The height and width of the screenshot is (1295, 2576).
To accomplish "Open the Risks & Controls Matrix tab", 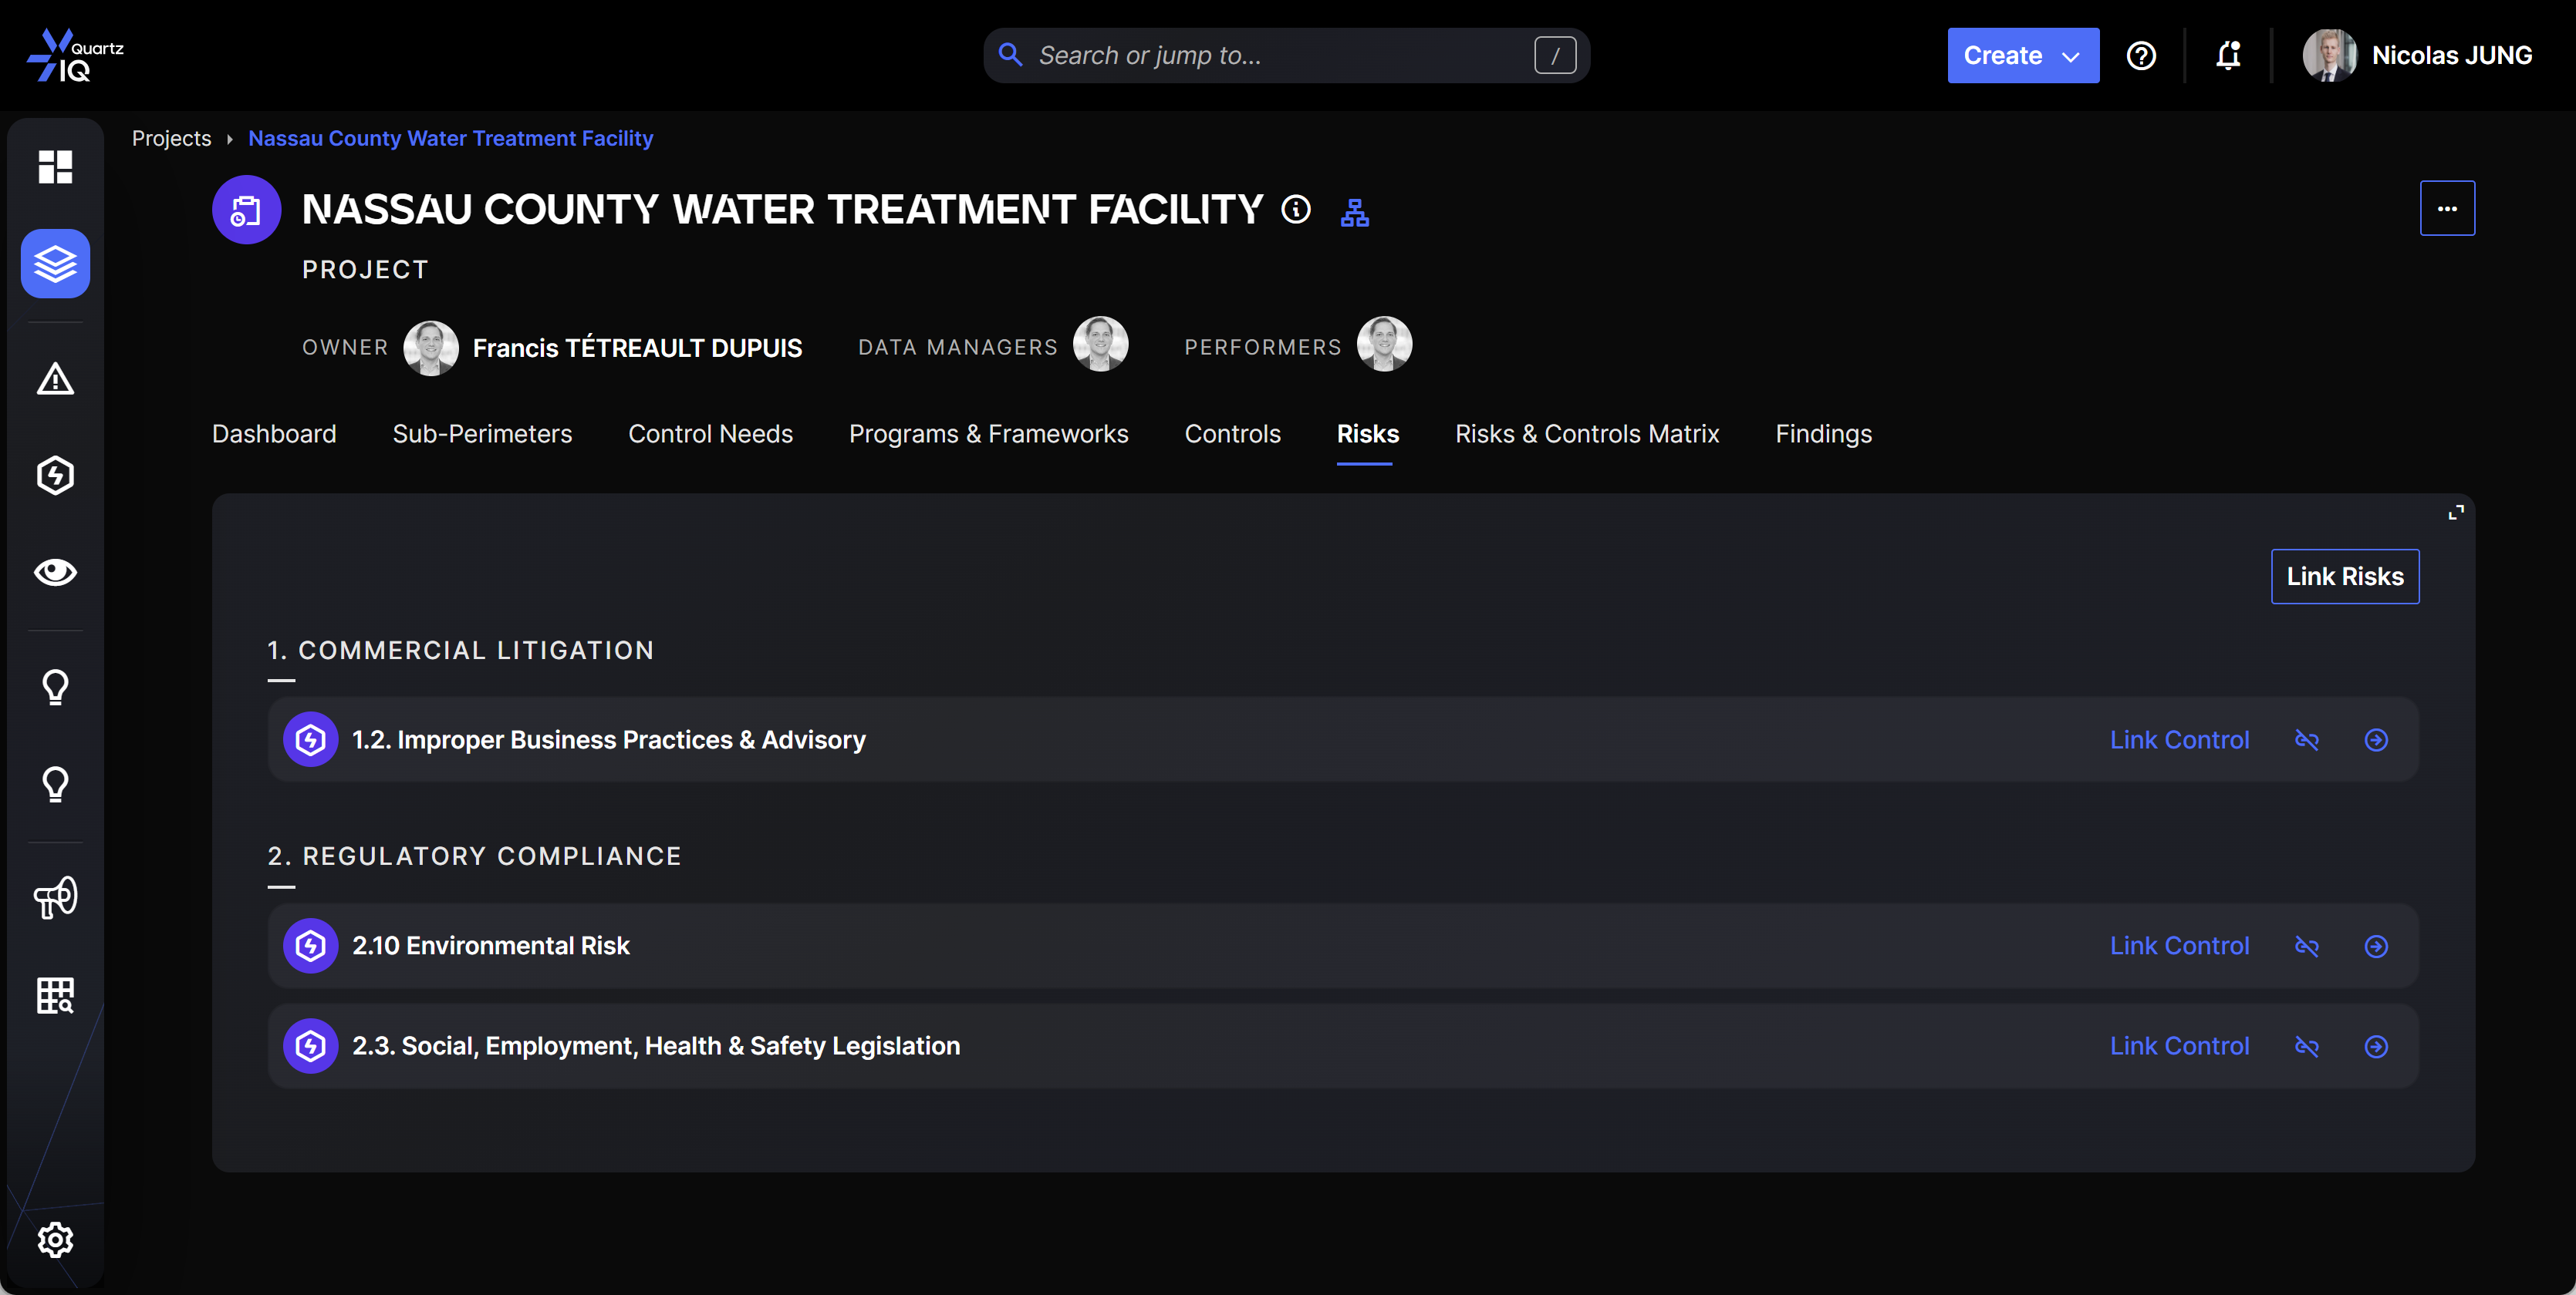I will click(x=1586, y=434).
